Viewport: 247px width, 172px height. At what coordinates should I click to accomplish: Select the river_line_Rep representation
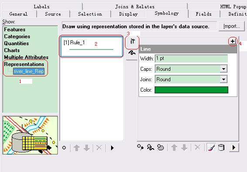pos(29,71)
